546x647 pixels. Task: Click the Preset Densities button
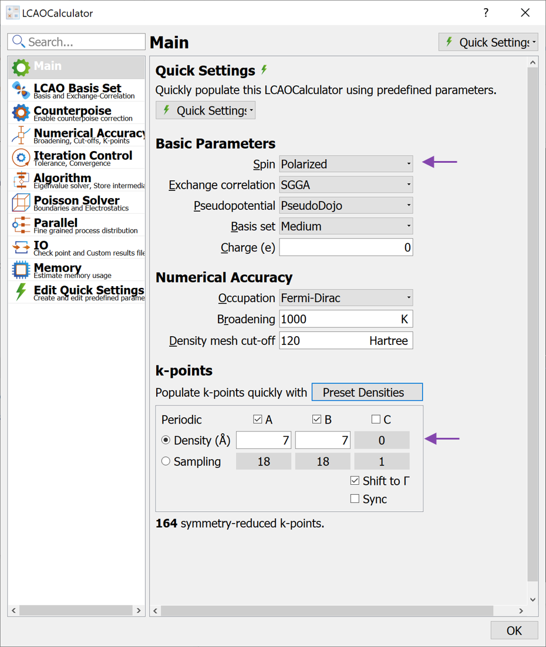pyautogui.click(x=367, y=392)
